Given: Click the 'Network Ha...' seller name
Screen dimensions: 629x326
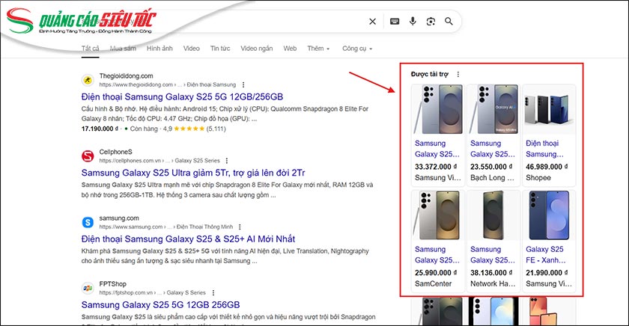Looking at the screenshot, I should point(493,284).
